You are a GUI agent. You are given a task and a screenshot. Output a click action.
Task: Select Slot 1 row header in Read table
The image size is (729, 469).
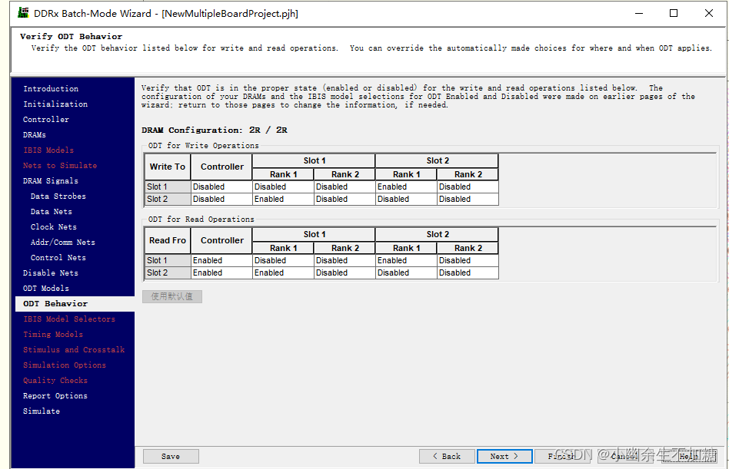168,260
